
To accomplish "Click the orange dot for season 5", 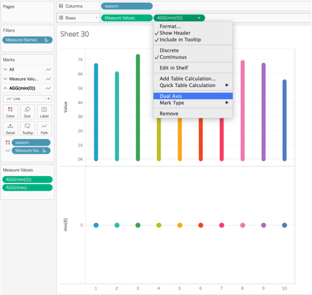I will click(x=180, y=225).
